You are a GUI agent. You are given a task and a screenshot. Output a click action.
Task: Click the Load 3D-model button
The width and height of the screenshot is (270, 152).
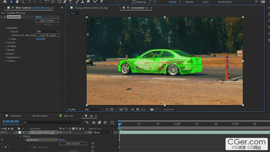click(47, 35)
